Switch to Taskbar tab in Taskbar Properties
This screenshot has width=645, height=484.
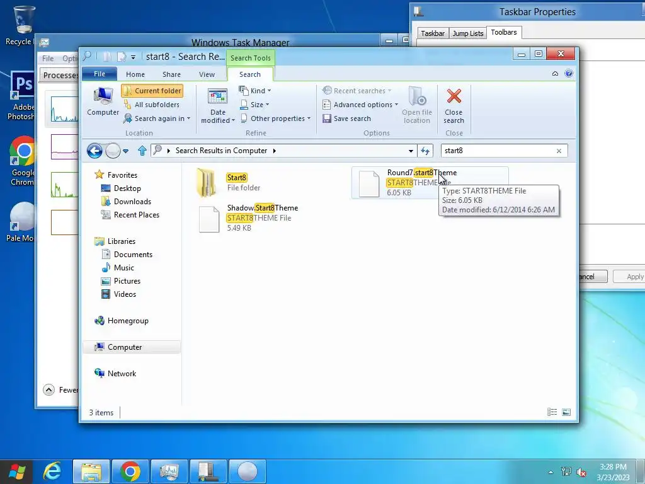pos(432,33)
